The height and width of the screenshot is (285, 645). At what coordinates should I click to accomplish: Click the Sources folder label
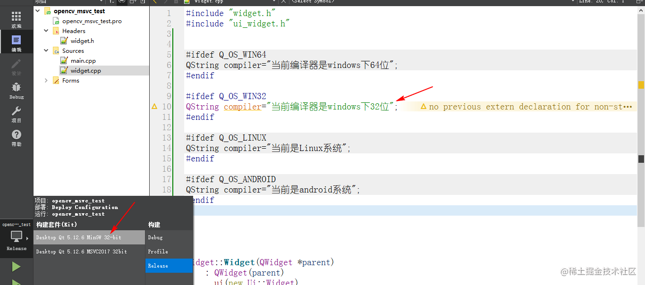[x=73, y=51]
